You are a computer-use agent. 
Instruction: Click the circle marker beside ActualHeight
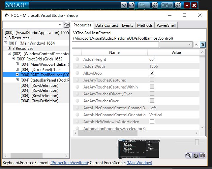click(x=77, y=59)
